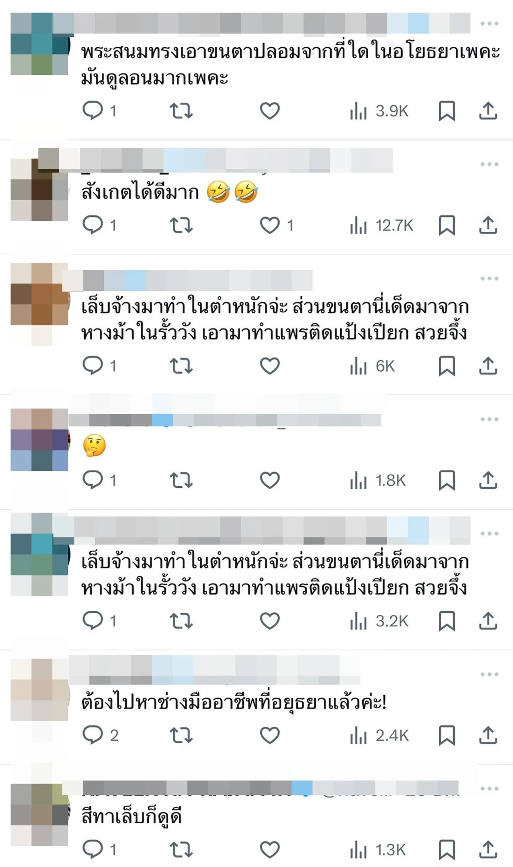Share the tweet with 2.4K views
The height and width of the screenshot is (867, 513).
click(488, 735)
